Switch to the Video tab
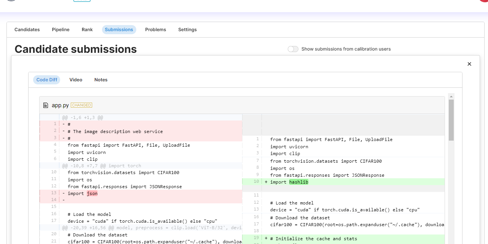 click(76, 80)
